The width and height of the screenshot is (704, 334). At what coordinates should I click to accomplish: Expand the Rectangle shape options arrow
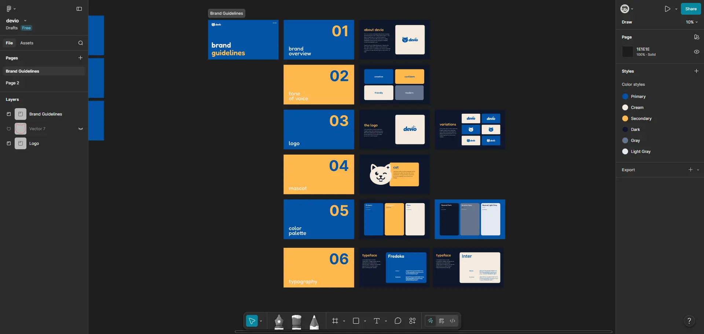[365, 321]
